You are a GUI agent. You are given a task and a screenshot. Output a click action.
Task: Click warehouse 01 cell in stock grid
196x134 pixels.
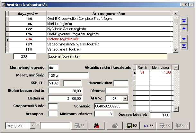pyautogui.click(x=142, y=73)
